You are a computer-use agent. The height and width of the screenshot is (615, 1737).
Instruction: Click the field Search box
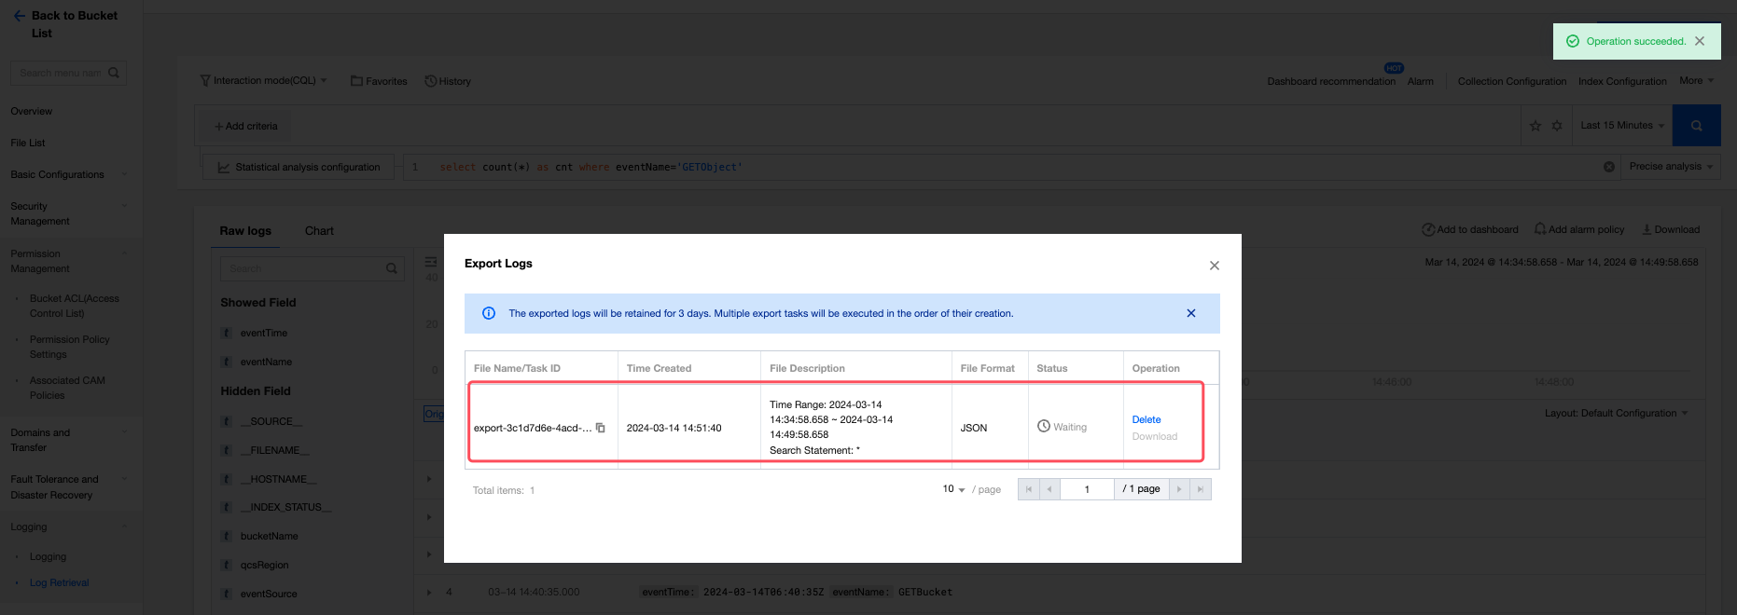click(313, 268)
